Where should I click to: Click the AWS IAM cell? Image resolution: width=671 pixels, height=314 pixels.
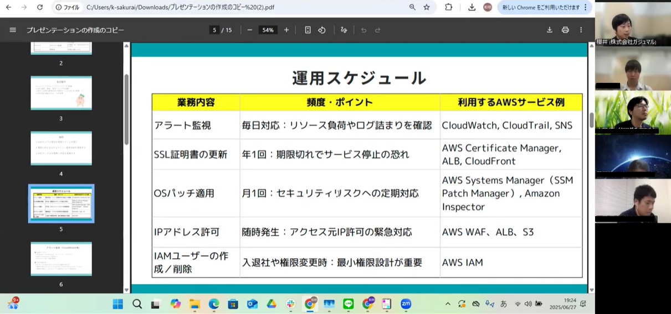(x=511, y=263)
